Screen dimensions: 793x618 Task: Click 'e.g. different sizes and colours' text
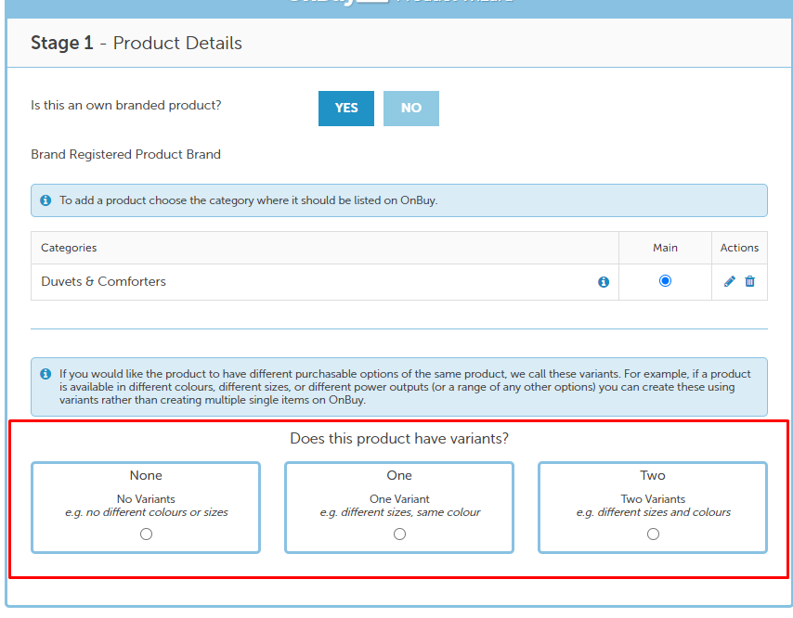pos(653,512)
